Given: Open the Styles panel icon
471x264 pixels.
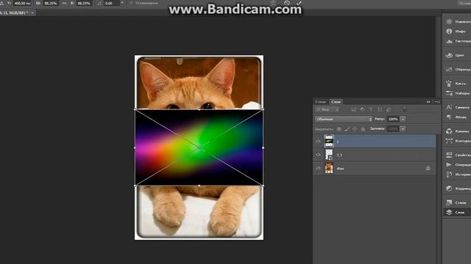Looking at the screenshot, I should 449,202.
